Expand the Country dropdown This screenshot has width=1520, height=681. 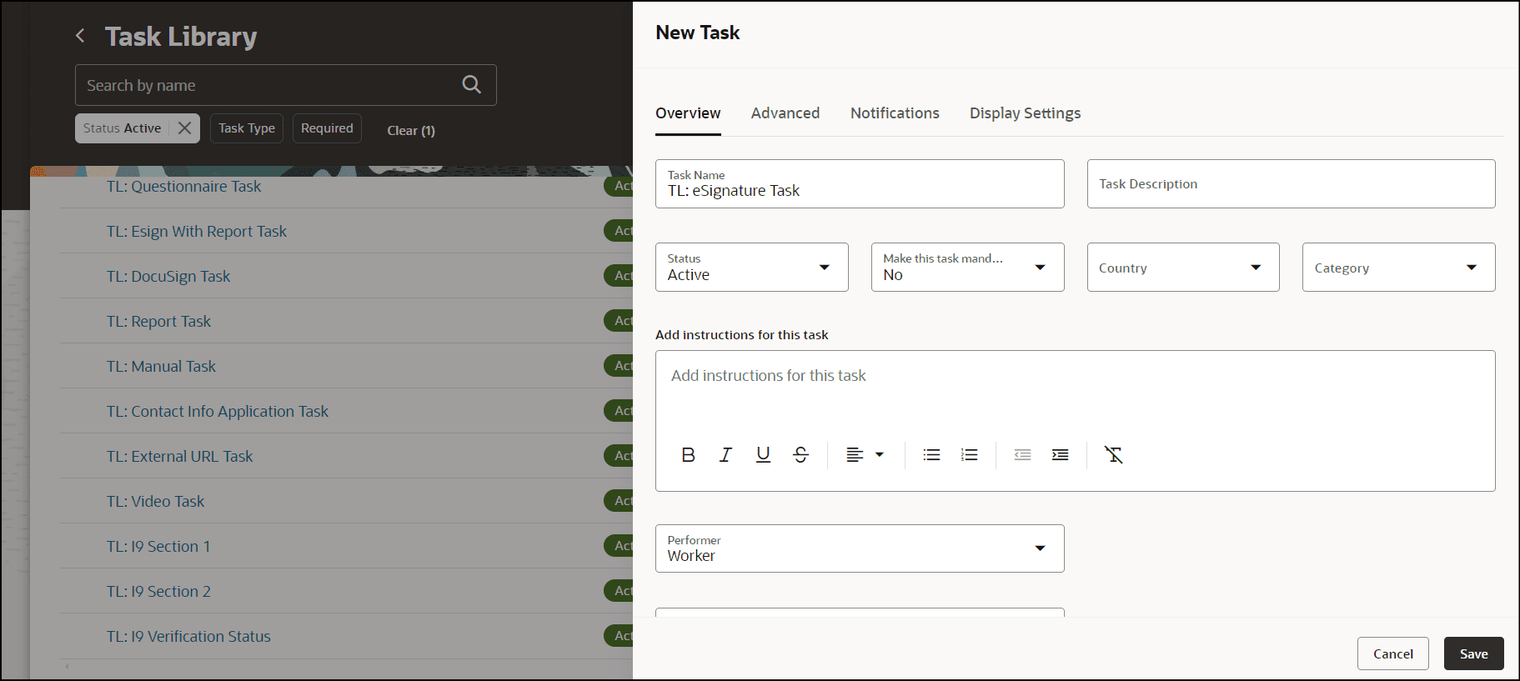click(1182, 268)
